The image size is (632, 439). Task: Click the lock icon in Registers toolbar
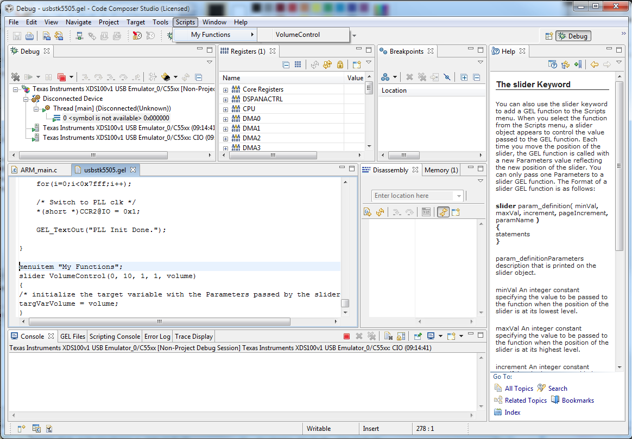point(340,64)
